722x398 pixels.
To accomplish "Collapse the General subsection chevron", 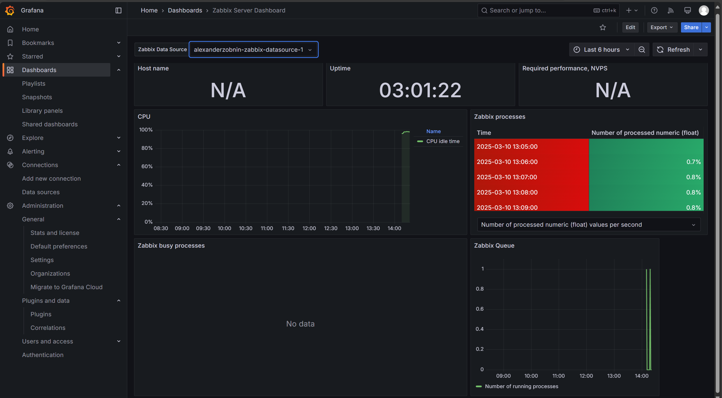I will 119,219.
